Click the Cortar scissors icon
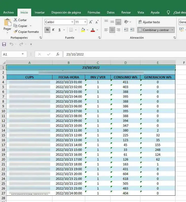The width and height of the screenshot is (186, 202). (15, 20)
